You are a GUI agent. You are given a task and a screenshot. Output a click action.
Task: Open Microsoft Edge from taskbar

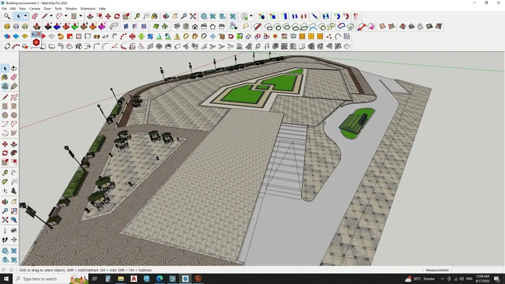point(159,279)
